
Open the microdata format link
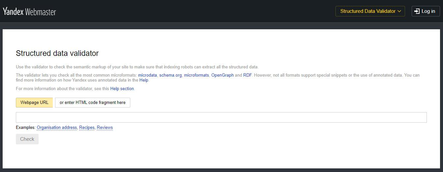click(147, 75)
